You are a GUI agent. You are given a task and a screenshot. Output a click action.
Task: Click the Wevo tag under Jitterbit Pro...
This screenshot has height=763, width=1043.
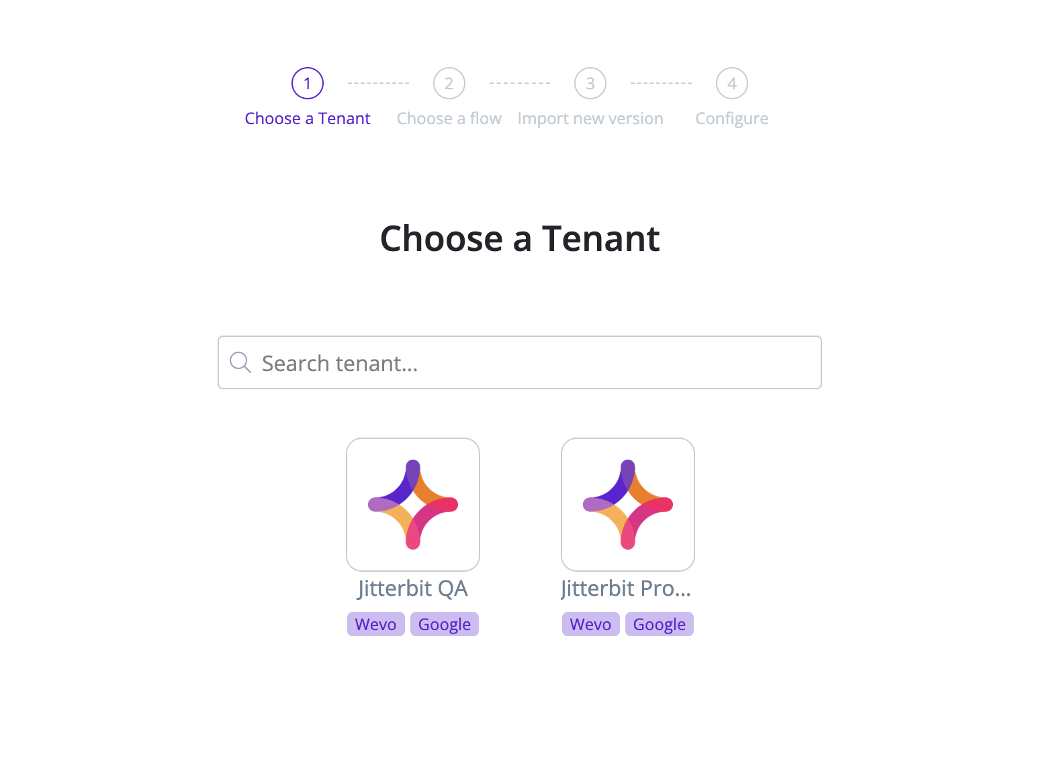pos(591,624)
